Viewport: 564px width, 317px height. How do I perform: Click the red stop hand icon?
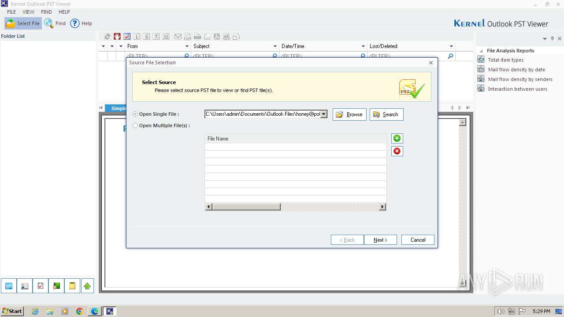(x=117, y=37)
